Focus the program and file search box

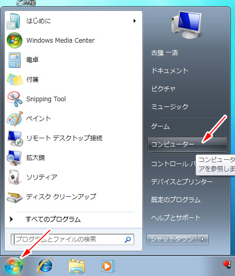click(x=72, y=240)
